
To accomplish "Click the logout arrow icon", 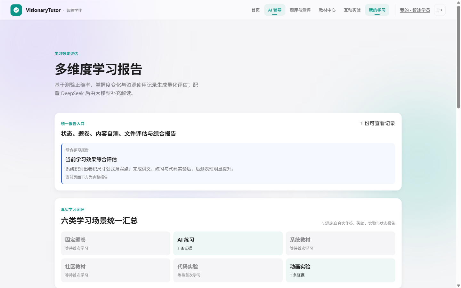I will pos(440,10).
